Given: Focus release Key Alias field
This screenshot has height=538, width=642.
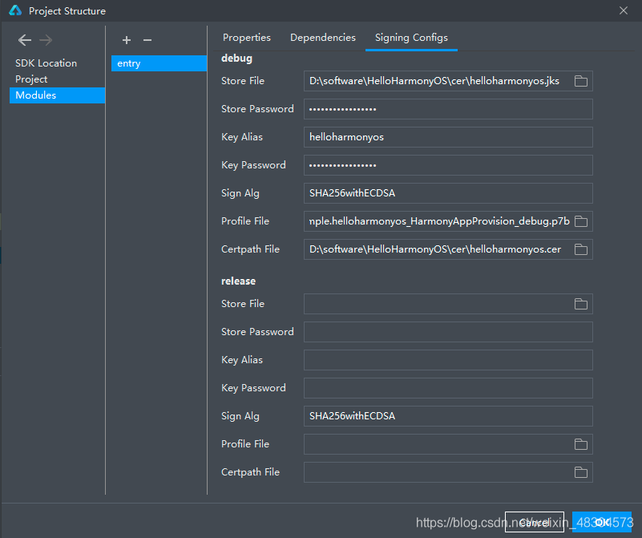Looking at the screenshot, I should point(448,360).
